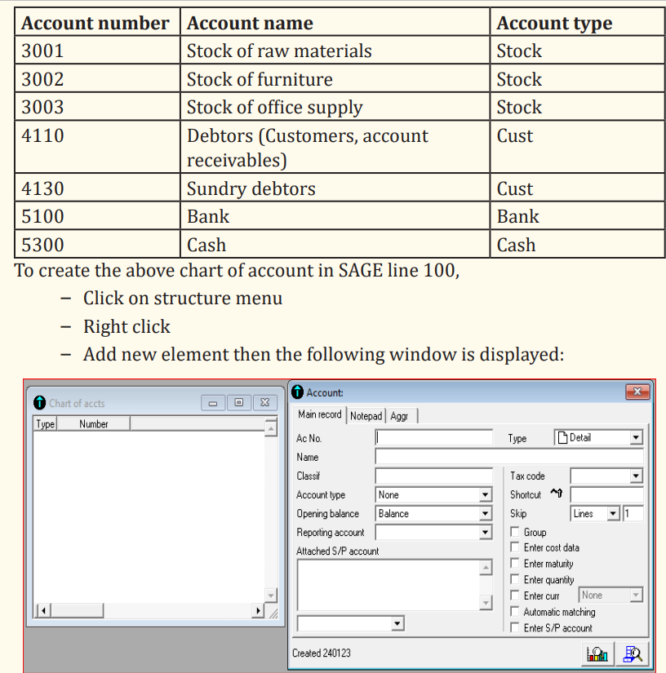Click into the Name text field
The width and height of the screenshot is (666, 673).
pyautogui.click(x=509, y=456)
